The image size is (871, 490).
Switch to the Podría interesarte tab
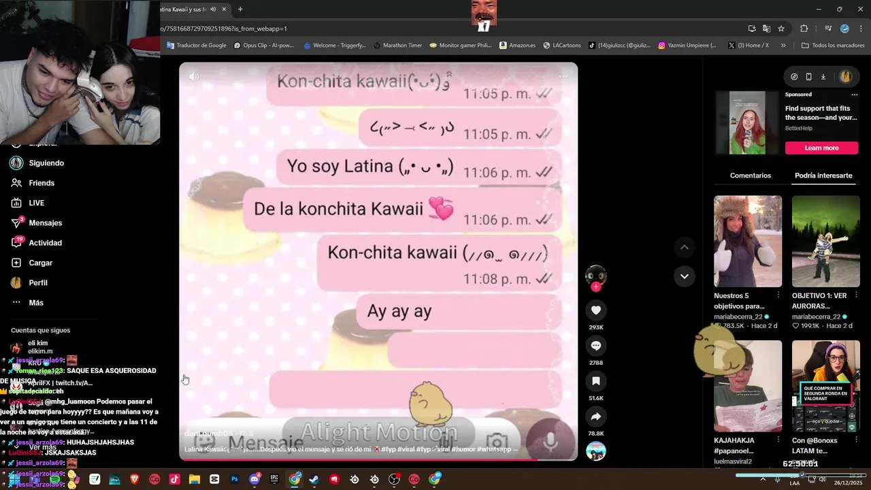(823, 176)
